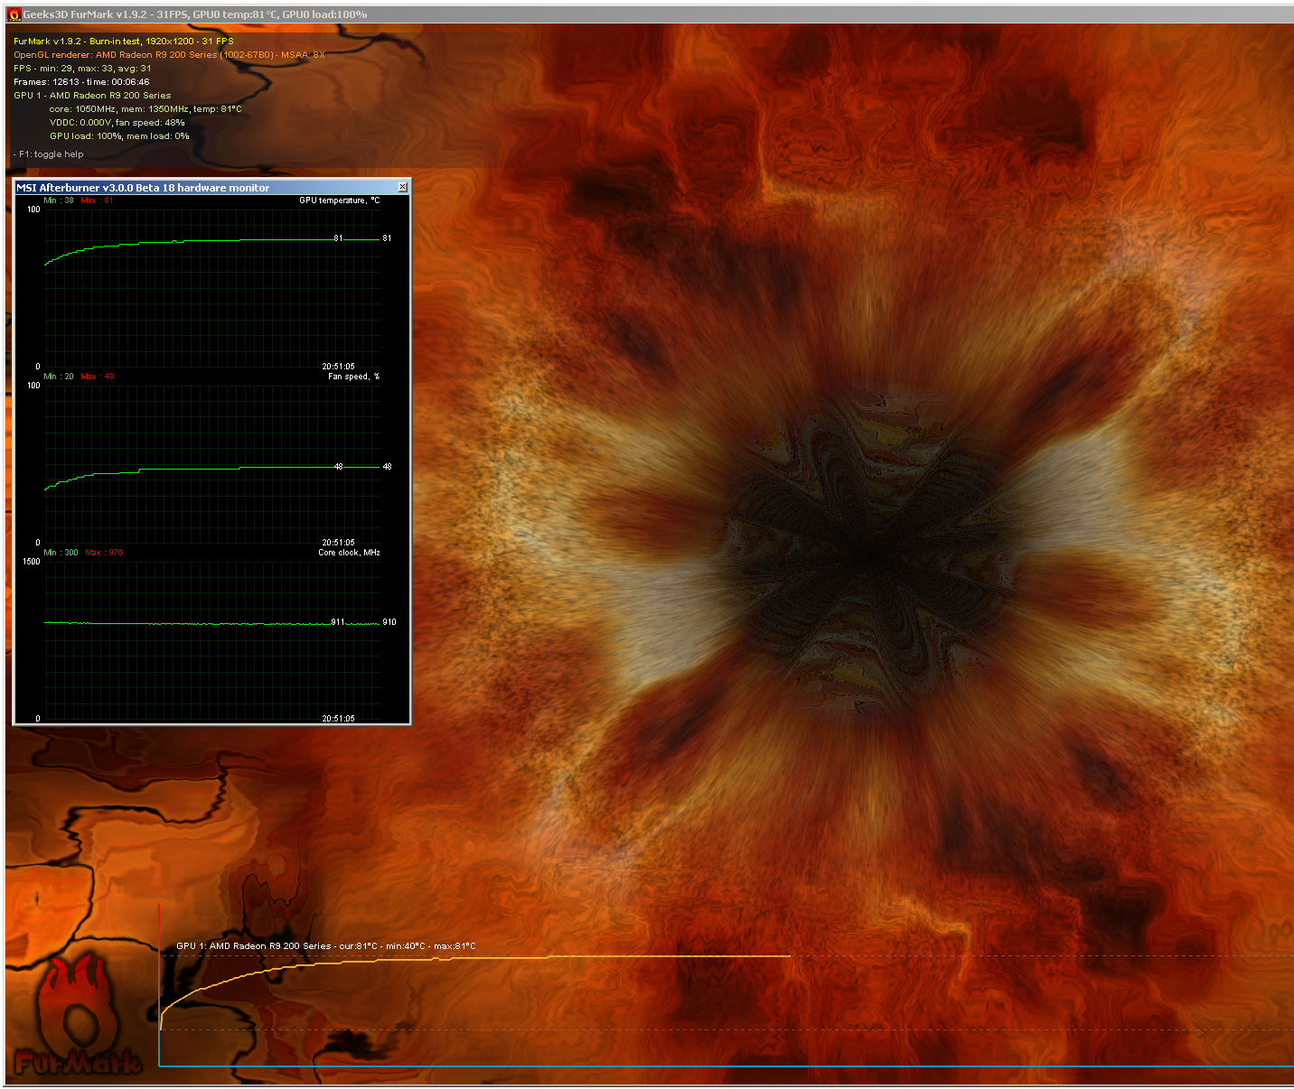The height and width of the screenshot is (1089, 1294).
Task: Click the Geeks3D FurMark window title text
Action: [x=194, y=14]
